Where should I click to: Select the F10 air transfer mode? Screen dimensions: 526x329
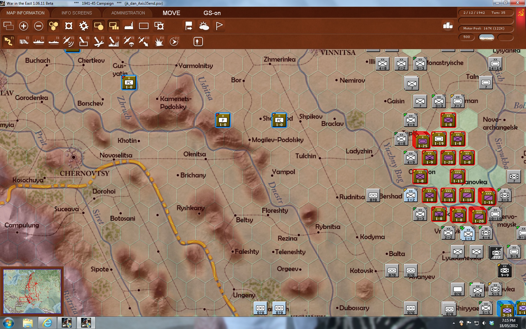coord(144,41)
